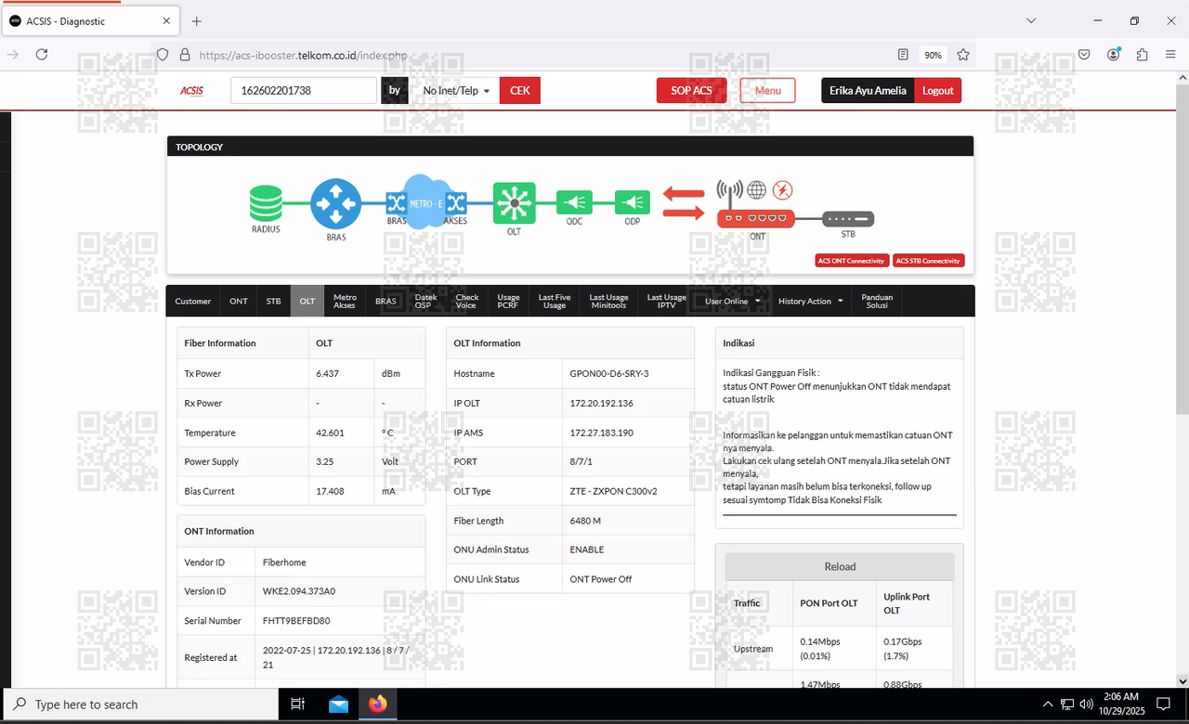Image resolution: width=1189 pixels, height=724 pixels.
Task: Open the Usage PCRF tab
Action: pyautogui.click(x=508, y=301)
